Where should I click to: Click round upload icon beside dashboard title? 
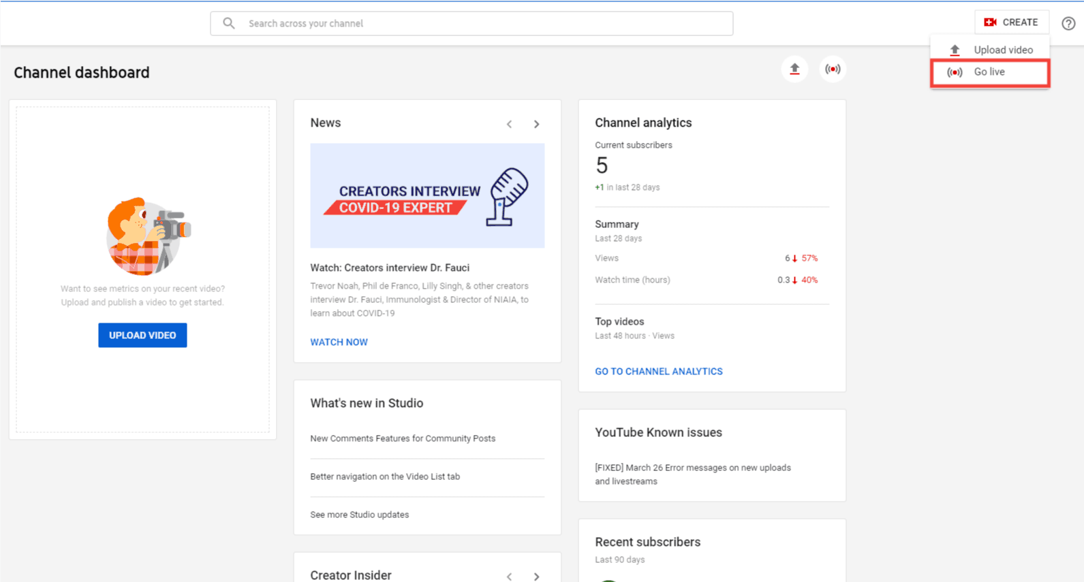(794, 69)
